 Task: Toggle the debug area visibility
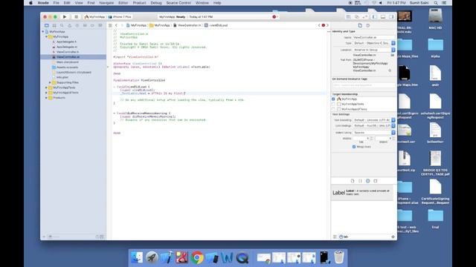pyautogui.click(x=383, y=17)
